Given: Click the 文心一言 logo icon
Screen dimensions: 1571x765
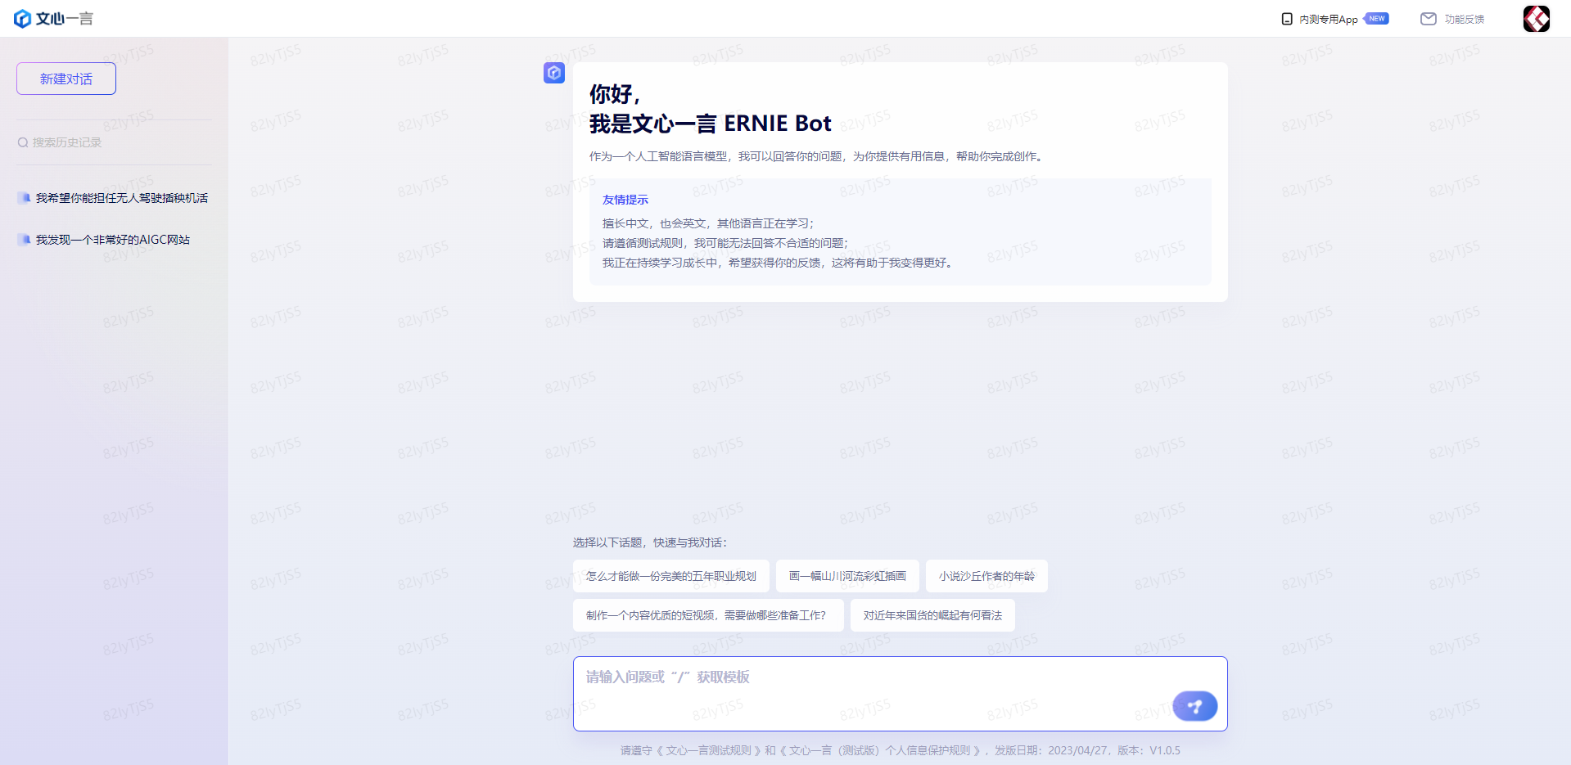Looking at the screenshot, I should [23, 19].
